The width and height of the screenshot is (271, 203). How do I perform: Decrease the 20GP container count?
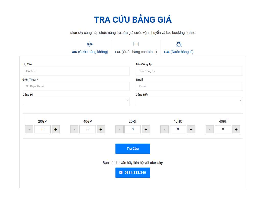pos(29,129)
